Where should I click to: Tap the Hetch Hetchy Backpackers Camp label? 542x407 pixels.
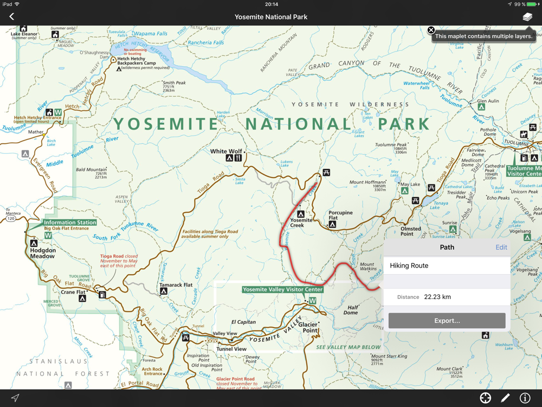click(x=137, y=61)
